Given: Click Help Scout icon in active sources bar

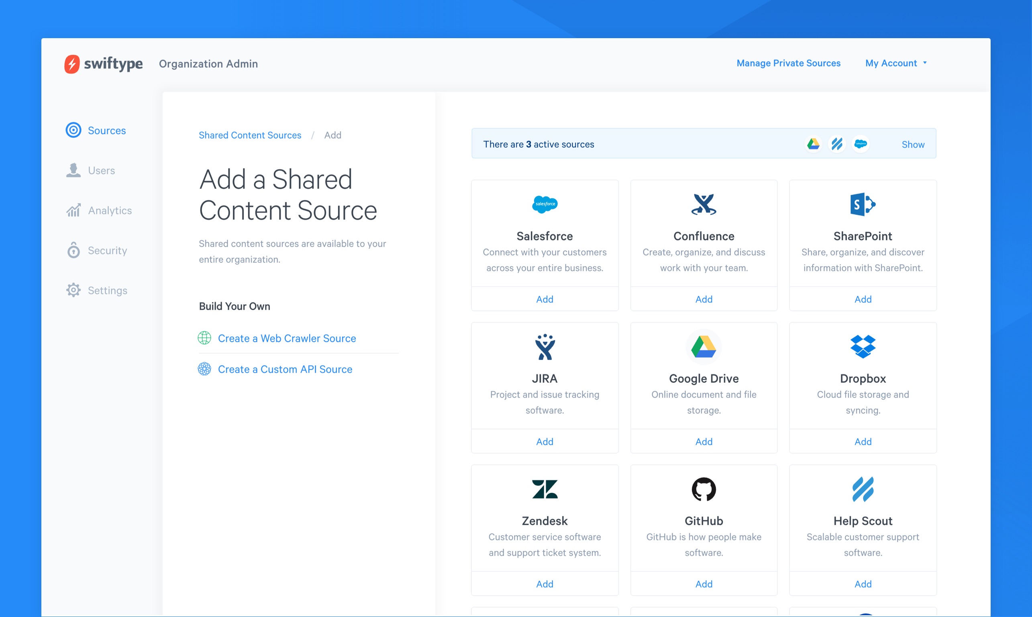Looking at the screenshot, I should tap(837, 144).
